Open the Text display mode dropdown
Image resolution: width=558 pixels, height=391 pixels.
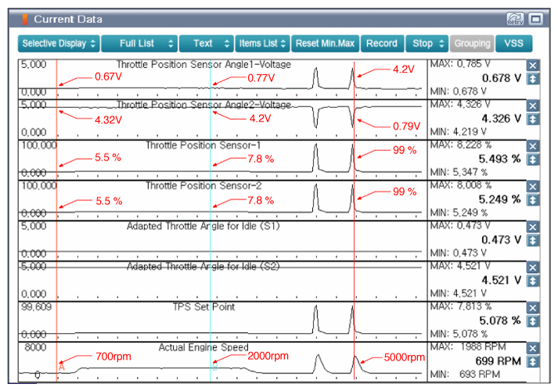207,43
